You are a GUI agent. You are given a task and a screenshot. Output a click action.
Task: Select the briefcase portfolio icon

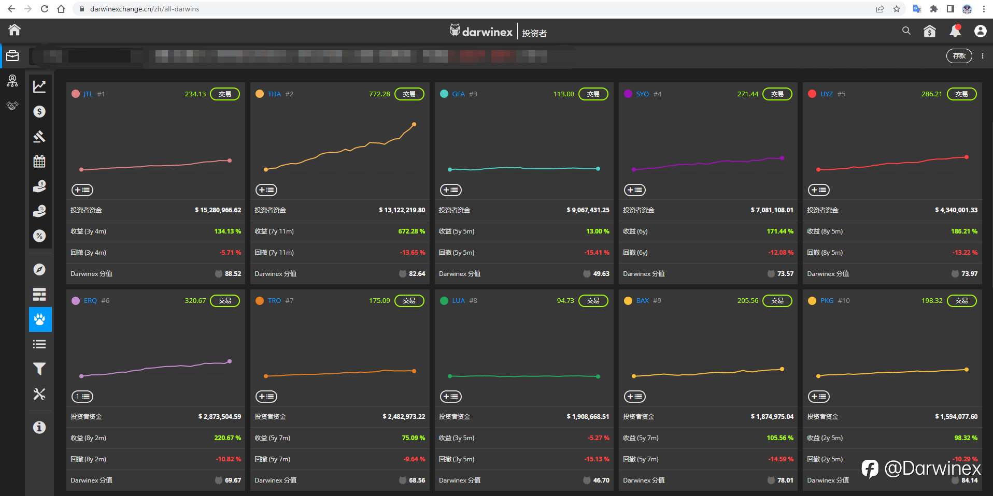click(x=12, y=55)
